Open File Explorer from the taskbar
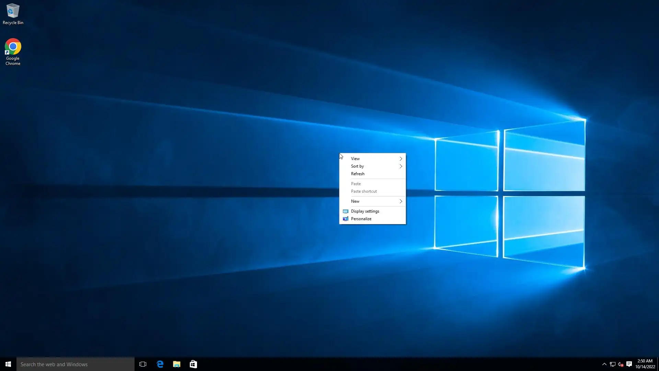659x371 pixels. point(176,364)
